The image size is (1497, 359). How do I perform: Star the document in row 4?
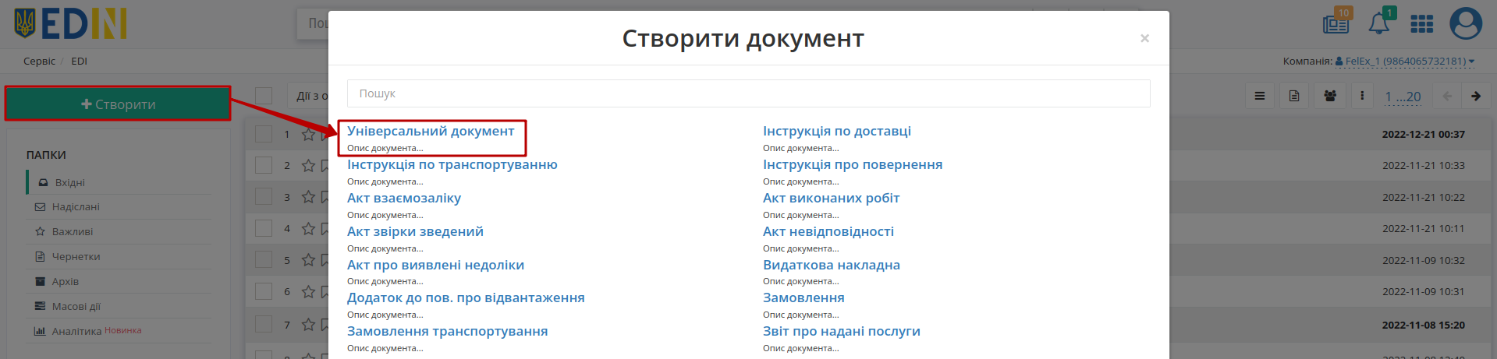(308, 228)
